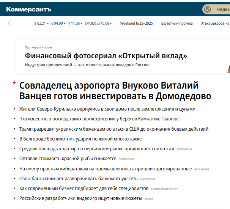230x209 pixels.
Task: Open the Недви header button
Action: coord(216,9)
